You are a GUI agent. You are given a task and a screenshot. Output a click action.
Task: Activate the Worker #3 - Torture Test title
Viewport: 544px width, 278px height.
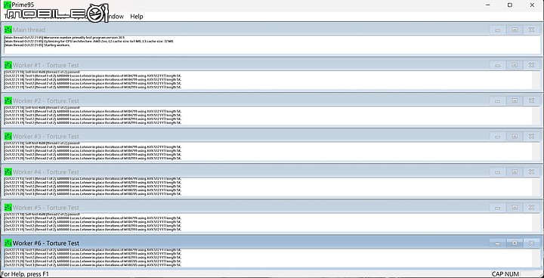pyautogui.click(x=46, y=137)
